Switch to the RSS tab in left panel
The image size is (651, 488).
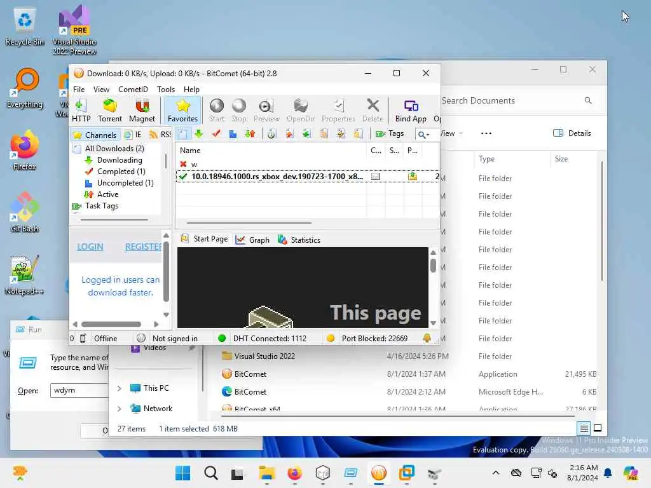pos(160,135)
